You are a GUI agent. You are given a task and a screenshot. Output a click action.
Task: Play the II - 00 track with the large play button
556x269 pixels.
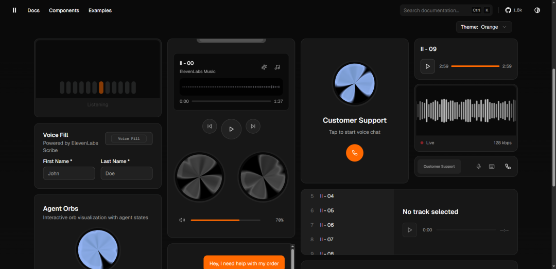coord(231,129)
